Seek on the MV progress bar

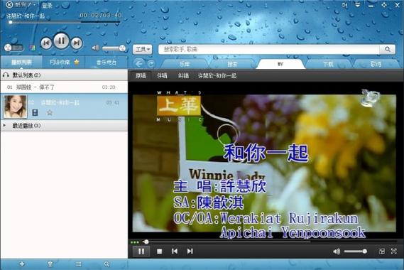[x=271, y=242]
